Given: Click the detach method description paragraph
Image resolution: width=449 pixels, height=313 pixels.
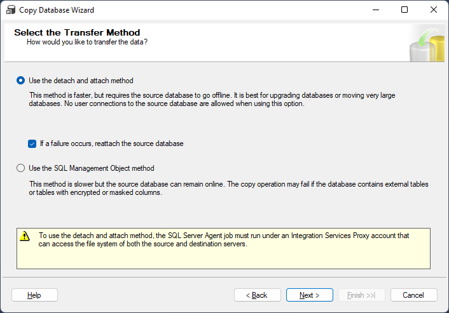Looking at the screenshot, I should coord(213,100).
